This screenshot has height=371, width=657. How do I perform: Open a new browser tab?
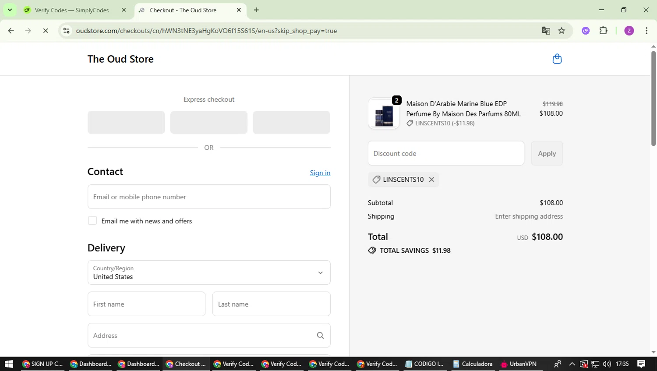coord(256,10)
